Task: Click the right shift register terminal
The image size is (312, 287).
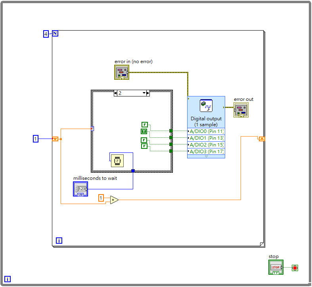Action: (x=262, y=139)
